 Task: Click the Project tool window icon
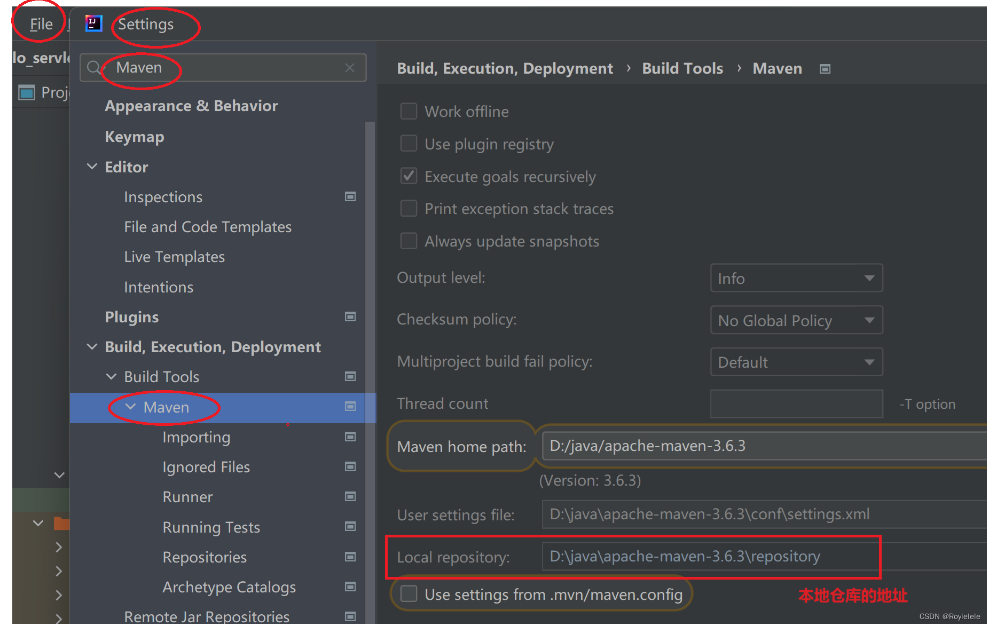(x=27, y=93)
